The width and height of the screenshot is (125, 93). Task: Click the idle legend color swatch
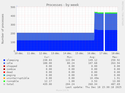[4, 63]
